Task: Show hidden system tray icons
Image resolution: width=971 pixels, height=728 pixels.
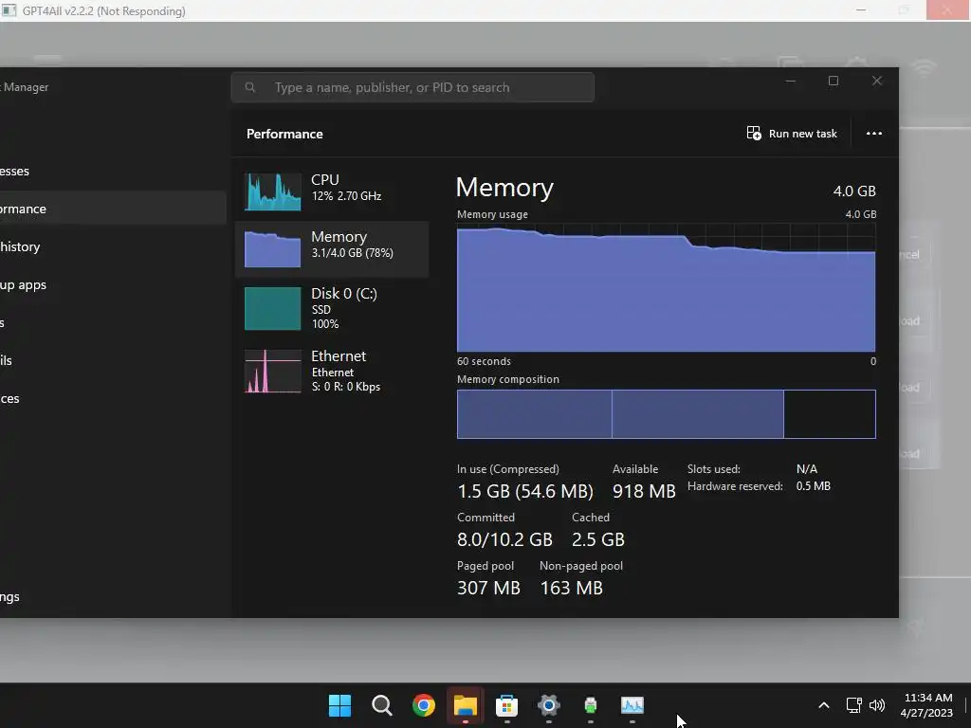Action: [x=824, y=705]
